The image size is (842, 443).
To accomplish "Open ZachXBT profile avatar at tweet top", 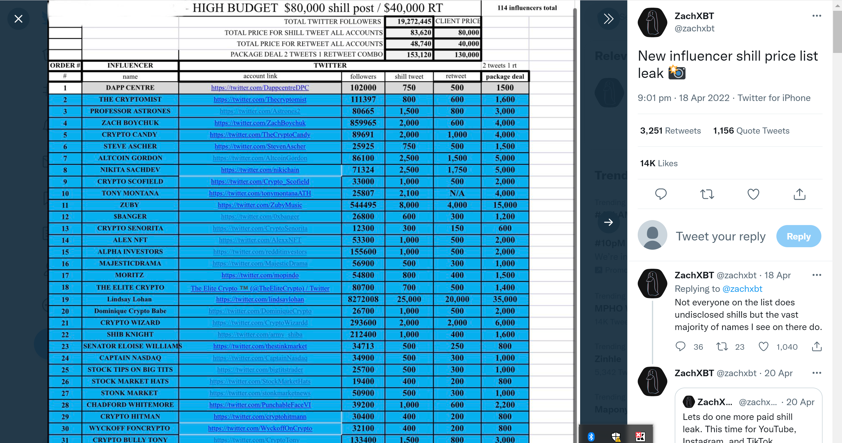I will (652, 22).
